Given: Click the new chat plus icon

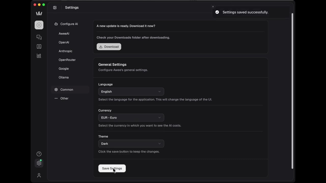Looking at the screenshot, I should click(39, 25).
